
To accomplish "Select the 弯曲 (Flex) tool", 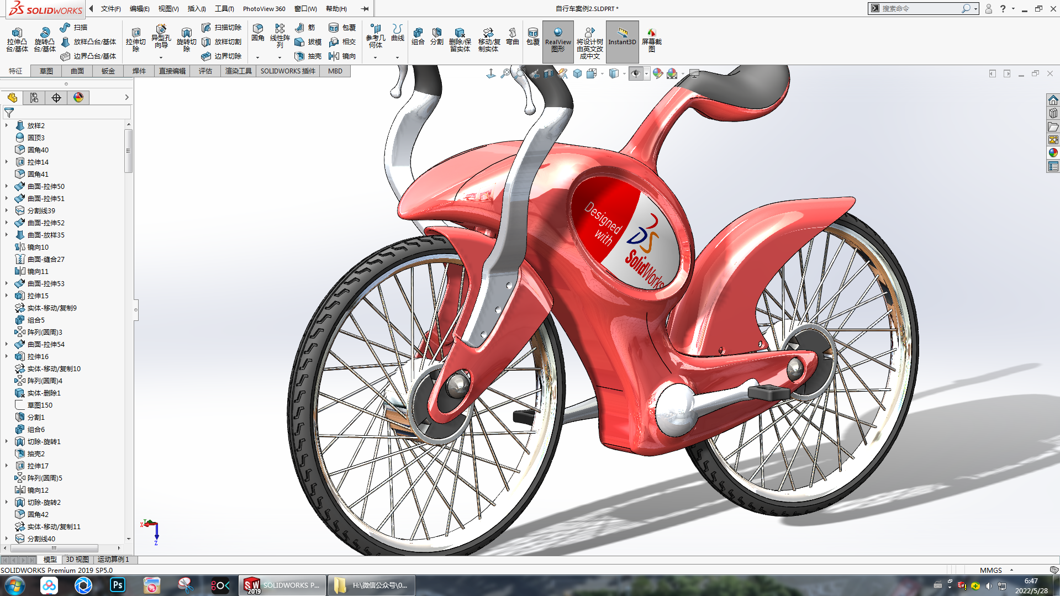I will point(512,36).
